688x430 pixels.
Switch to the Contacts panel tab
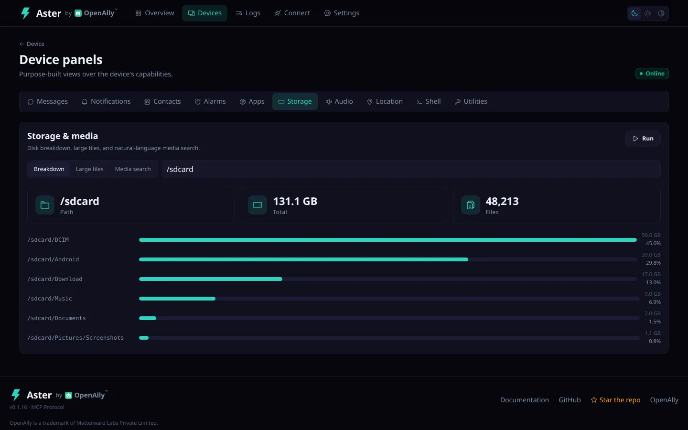[162, 101]
